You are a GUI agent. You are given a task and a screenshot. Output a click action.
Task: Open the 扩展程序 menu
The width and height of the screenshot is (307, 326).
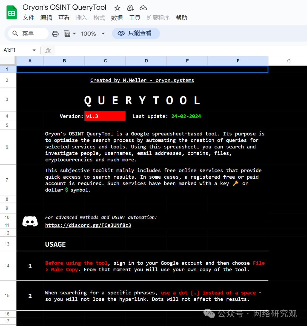[158, 18]
